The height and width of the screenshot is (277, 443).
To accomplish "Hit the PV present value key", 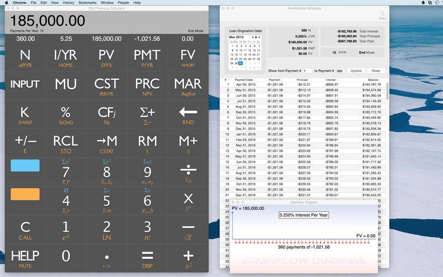I will tap(106, 58).
